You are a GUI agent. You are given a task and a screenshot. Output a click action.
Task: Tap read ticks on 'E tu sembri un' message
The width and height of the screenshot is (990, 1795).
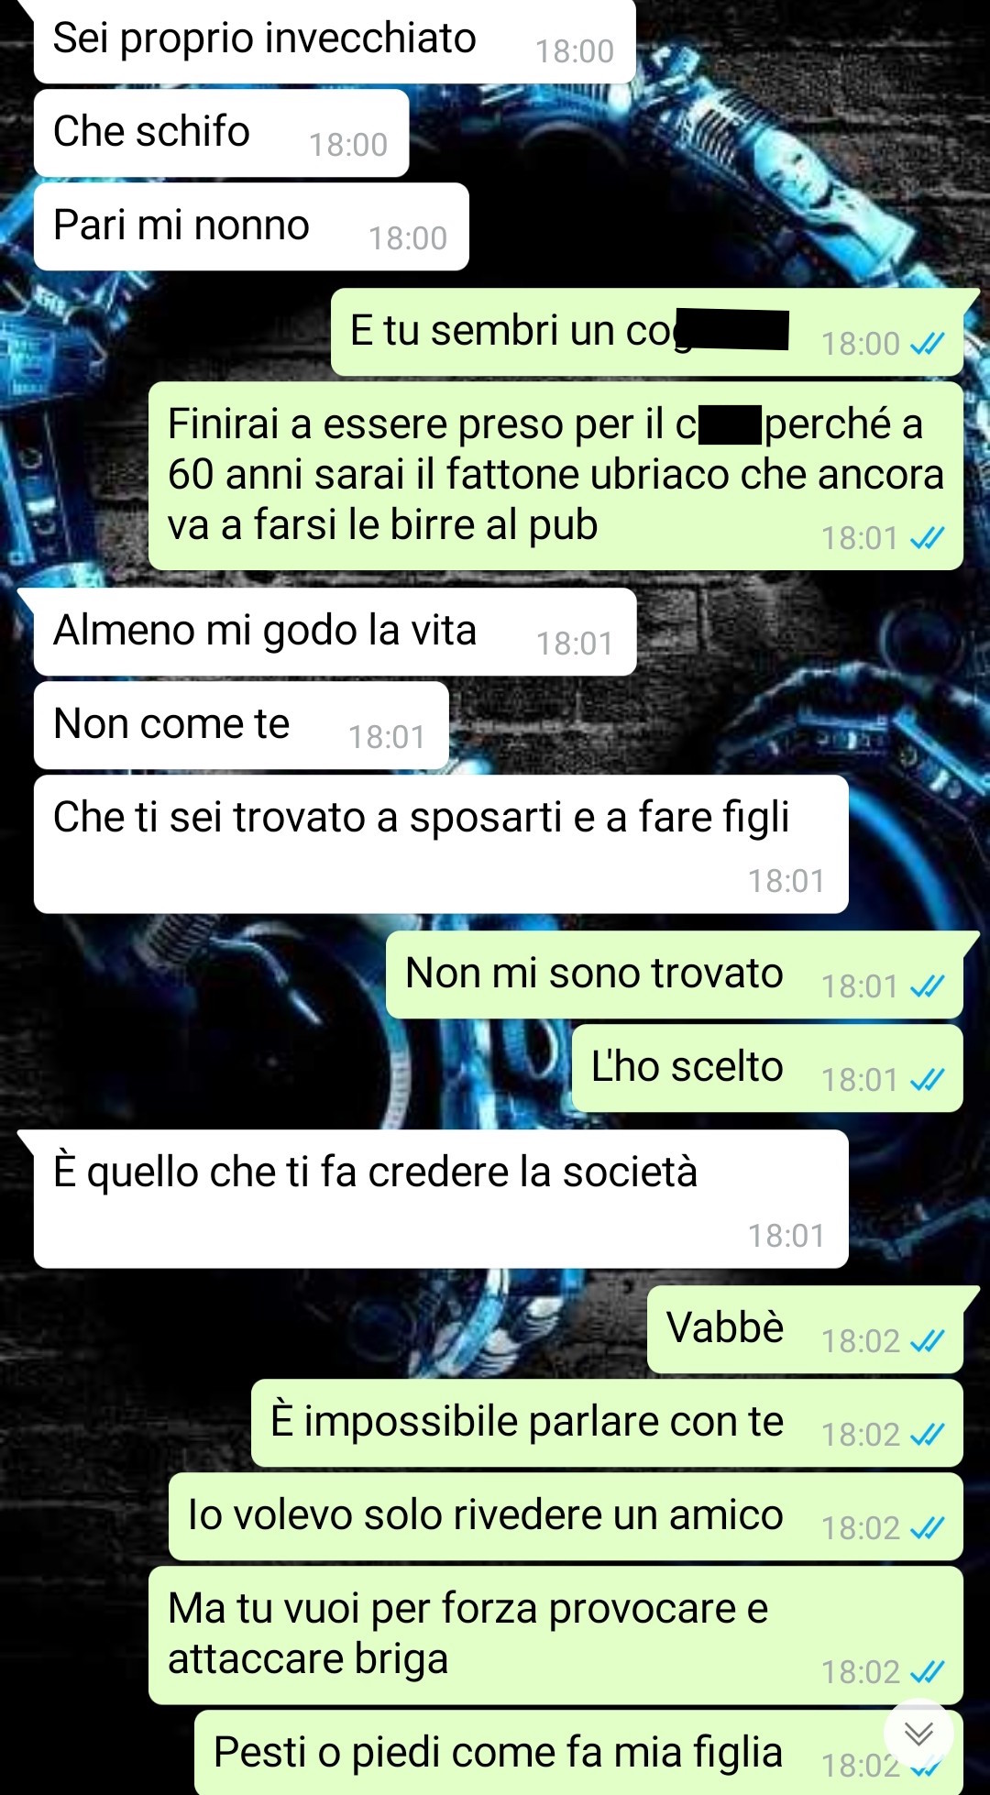point(927,344)
